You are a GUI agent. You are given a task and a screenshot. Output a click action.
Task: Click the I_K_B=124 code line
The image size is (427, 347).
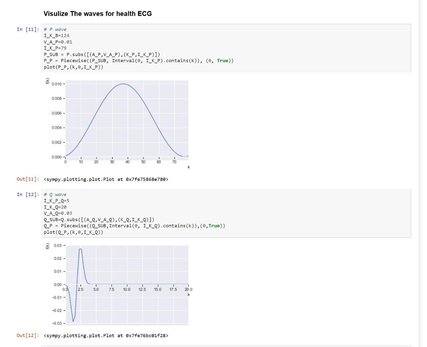(57, 35)
